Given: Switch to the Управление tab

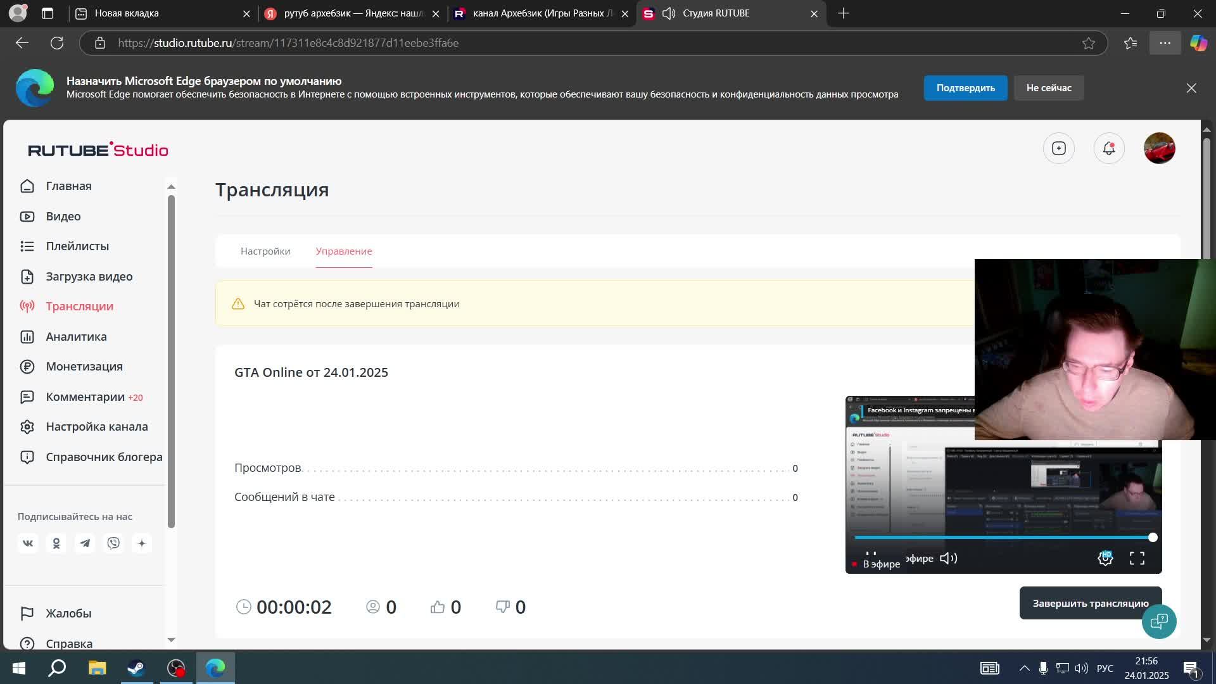Looking at the screenshot, I should [x=344, y=251].
